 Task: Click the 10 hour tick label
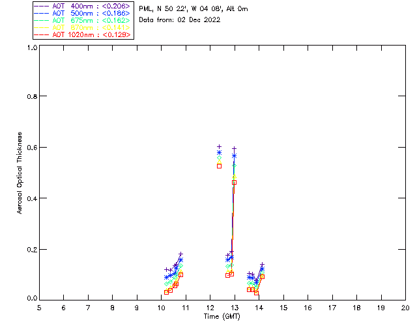161,308
